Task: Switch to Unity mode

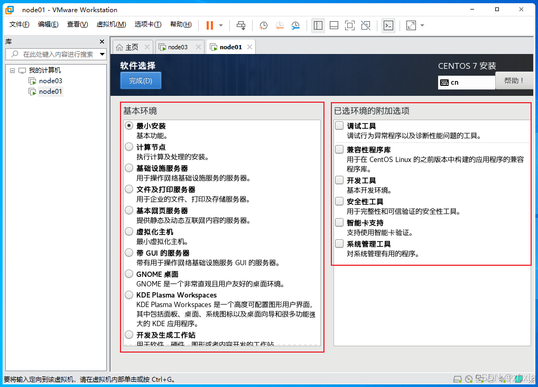Action: 366,25
